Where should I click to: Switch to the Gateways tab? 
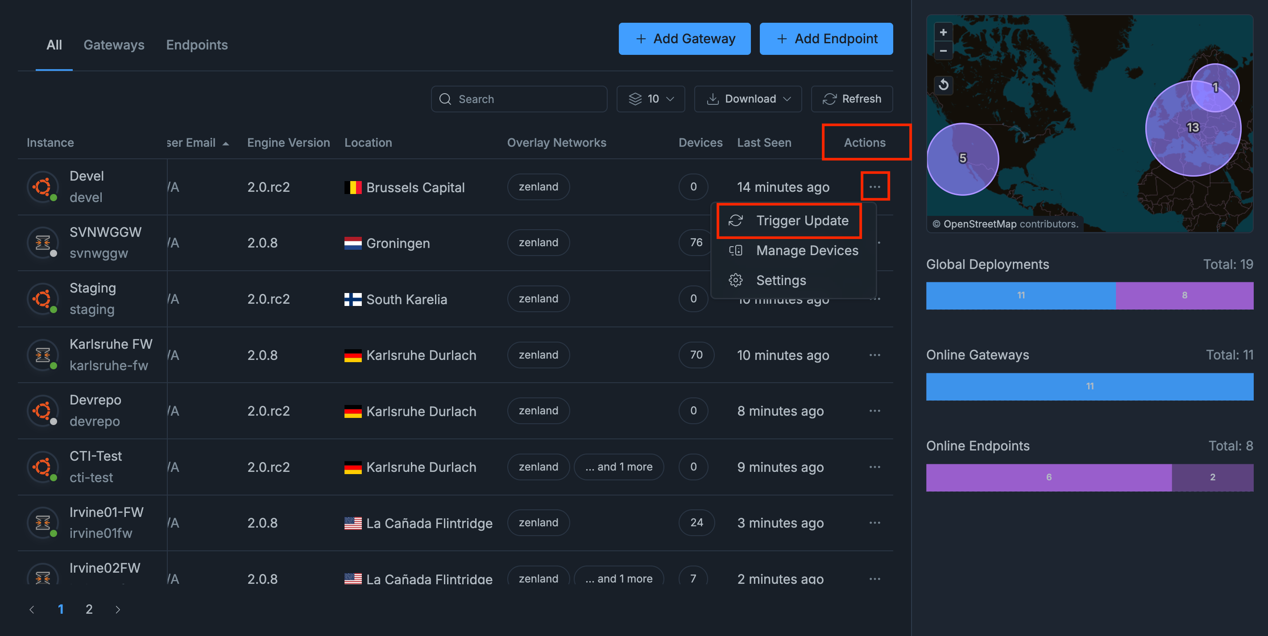point(114,45)
